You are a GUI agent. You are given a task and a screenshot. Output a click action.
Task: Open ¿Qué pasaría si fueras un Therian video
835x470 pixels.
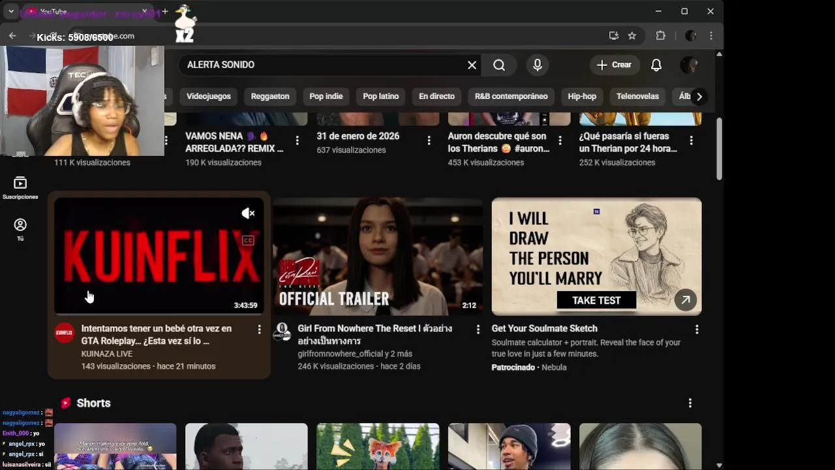(x=628, y=142)
